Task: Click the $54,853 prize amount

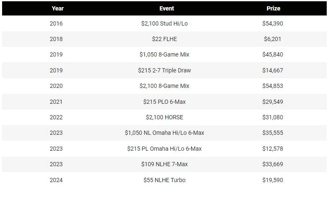Action: [x=273, y=86]
